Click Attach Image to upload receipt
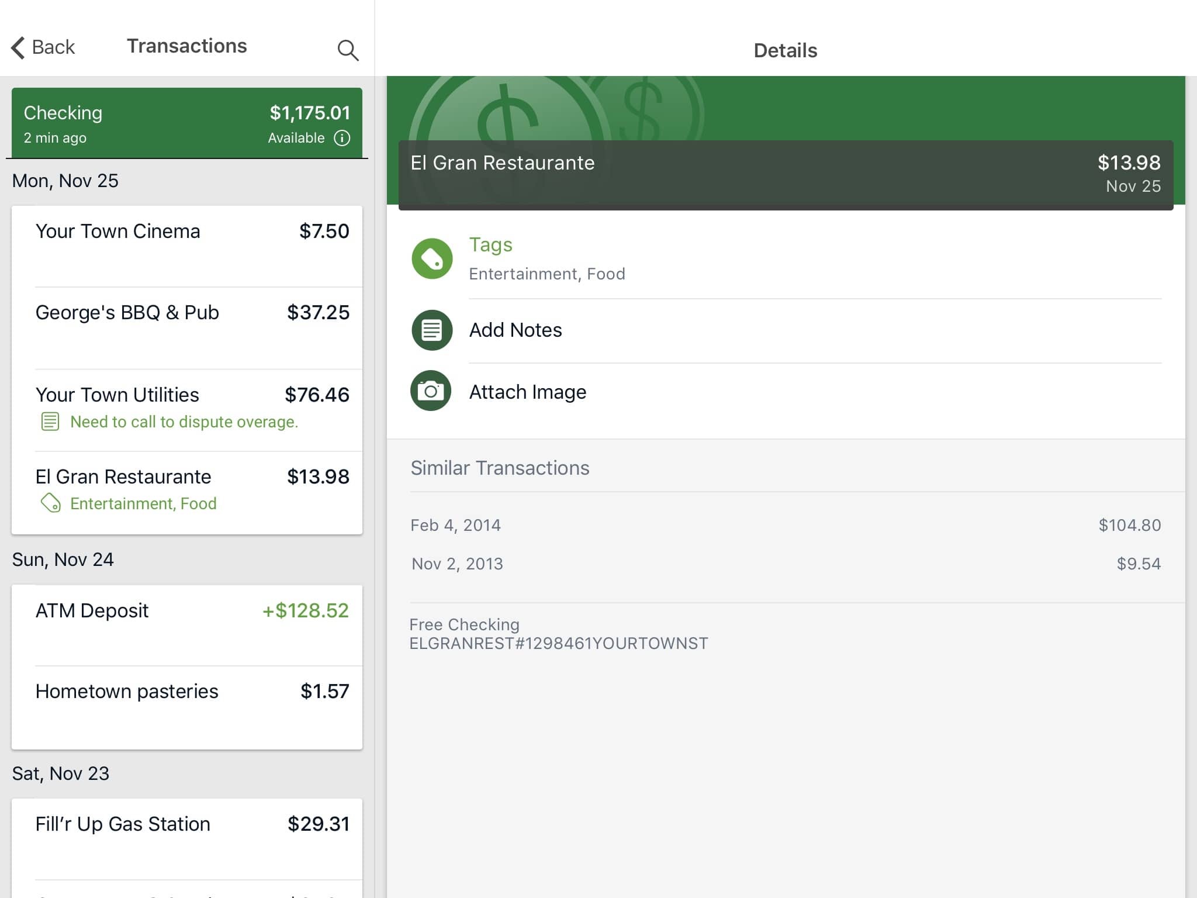1197x898 pixels. tap(528, 392)
